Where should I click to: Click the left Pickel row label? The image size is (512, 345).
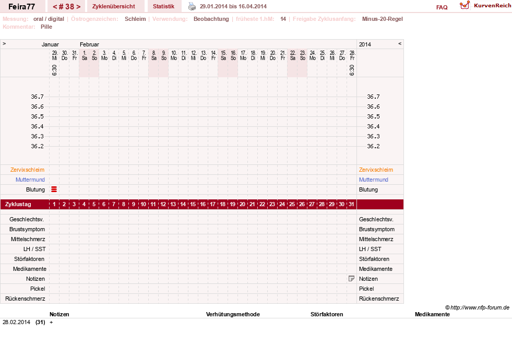point(38,289)
